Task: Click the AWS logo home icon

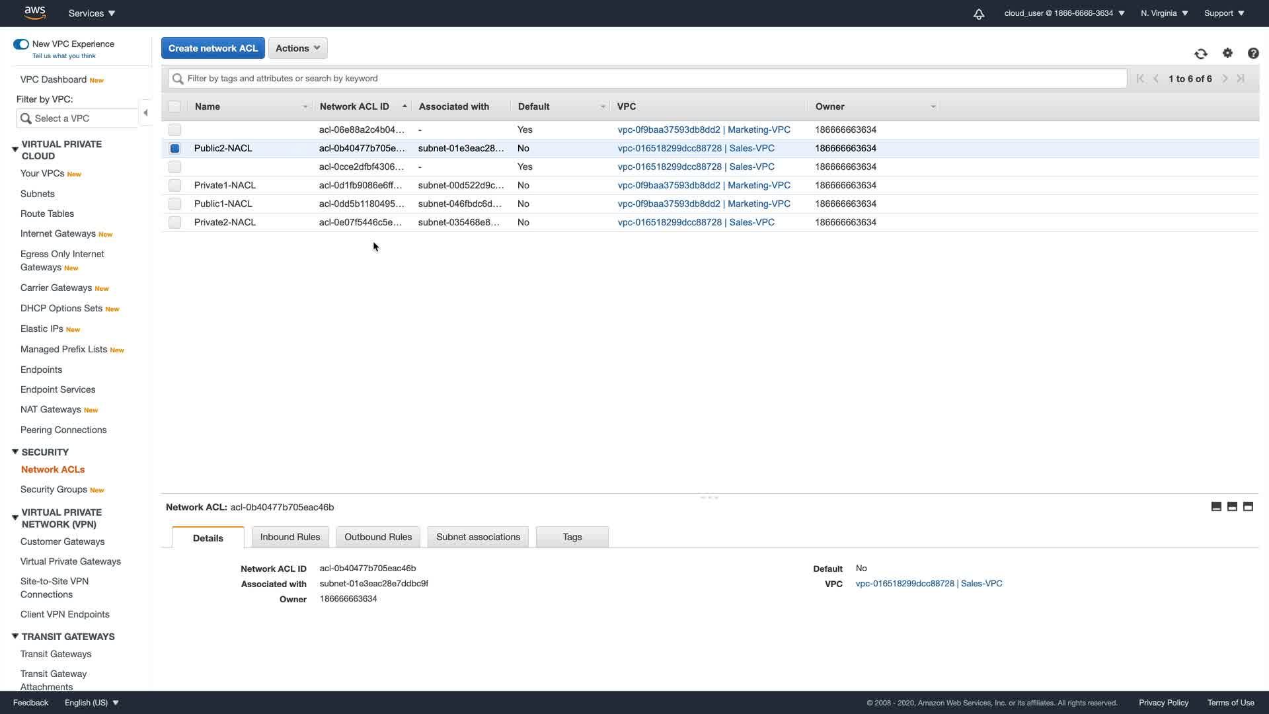Action: click(x=34, y=13)
